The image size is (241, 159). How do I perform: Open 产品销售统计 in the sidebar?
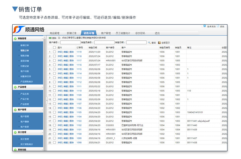27,82
